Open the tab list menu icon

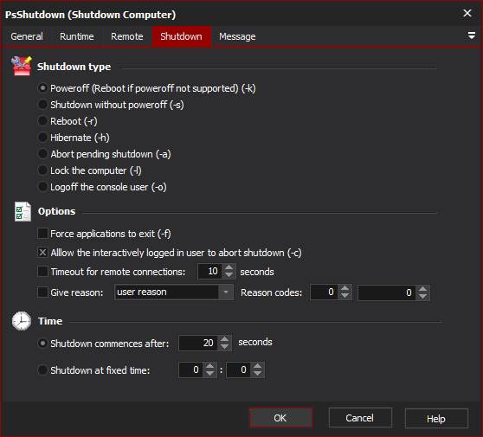471,35
